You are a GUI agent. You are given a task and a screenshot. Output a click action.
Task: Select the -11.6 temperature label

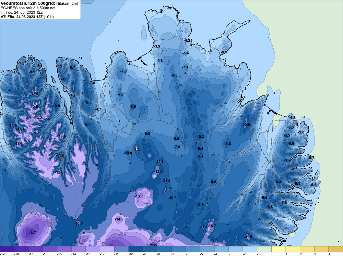(x=18, y=143)
